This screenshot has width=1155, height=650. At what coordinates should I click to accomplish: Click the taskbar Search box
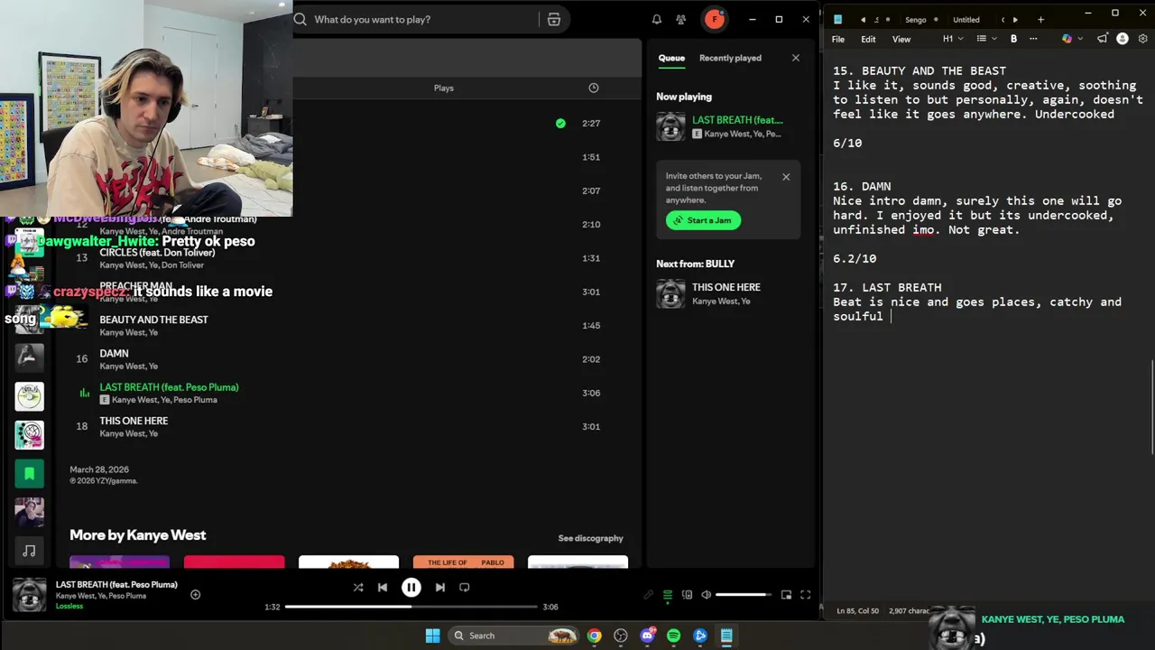pyautogui.click(x=513, y=636)
